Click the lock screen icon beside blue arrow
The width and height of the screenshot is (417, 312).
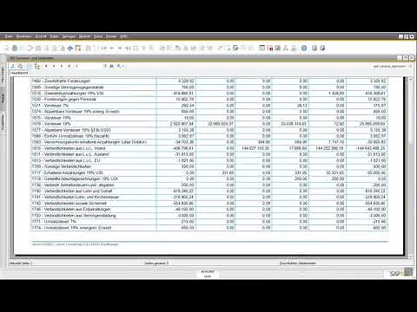click(78, 48)
